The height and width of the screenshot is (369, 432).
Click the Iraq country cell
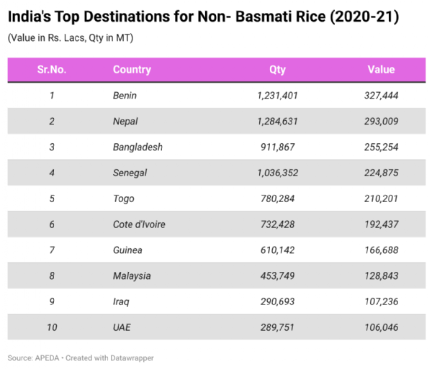tap(122, 302)
